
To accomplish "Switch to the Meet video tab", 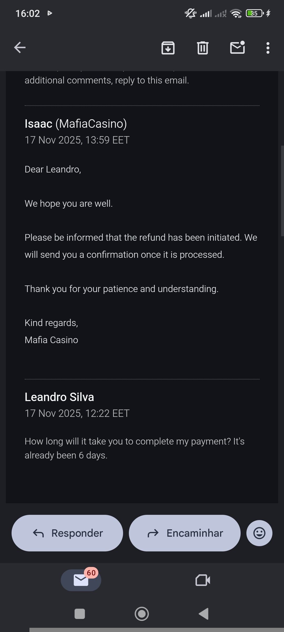I will pyautogui.click(x=203, y=580).
